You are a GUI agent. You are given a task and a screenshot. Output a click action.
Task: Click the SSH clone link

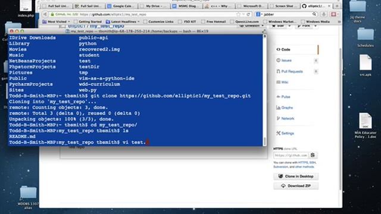[313, 162]
